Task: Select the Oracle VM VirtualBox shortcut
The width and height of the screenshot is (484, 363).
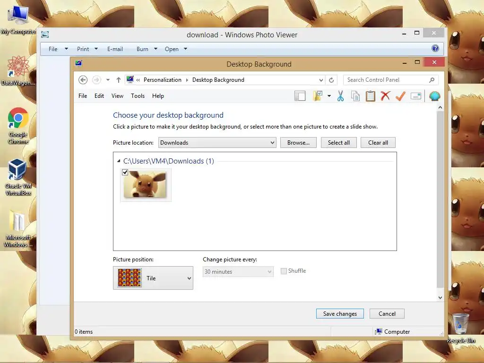Action: pyautogui.click(x=18, y=177)
